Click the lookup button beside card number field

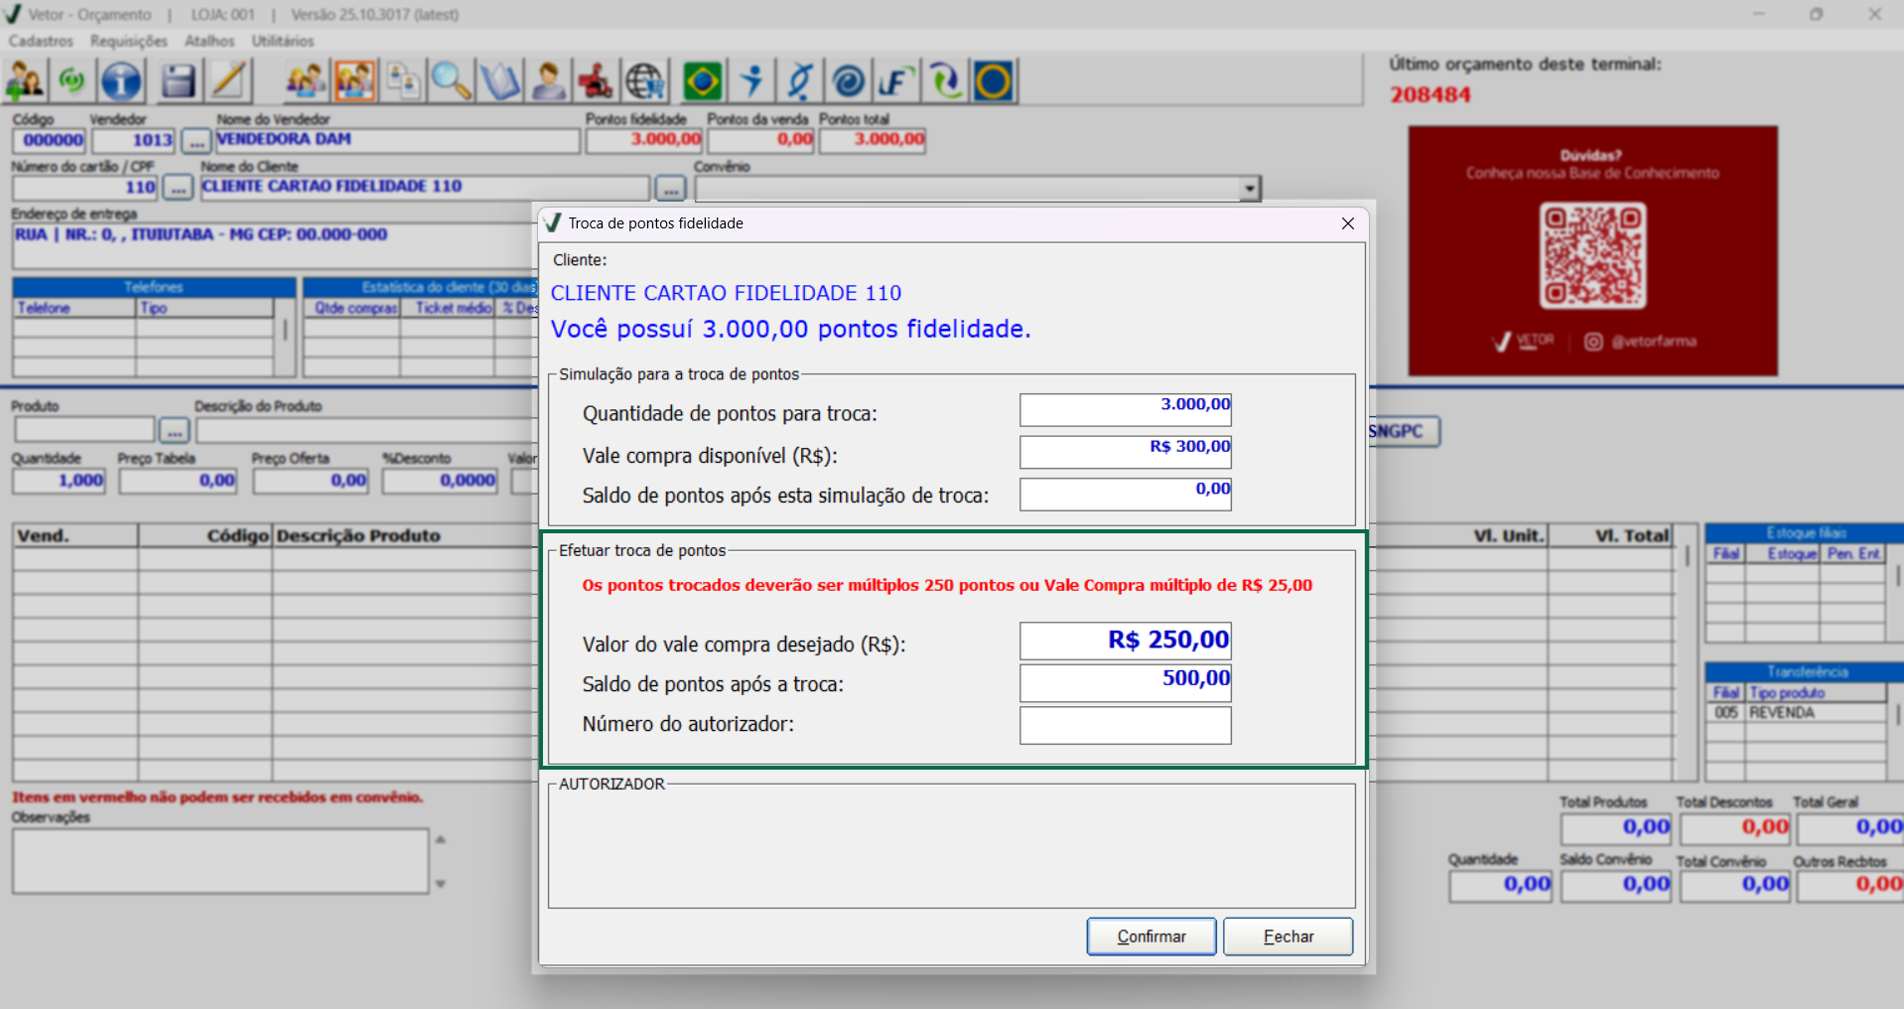pyautogui.click(x=178, y=188)
